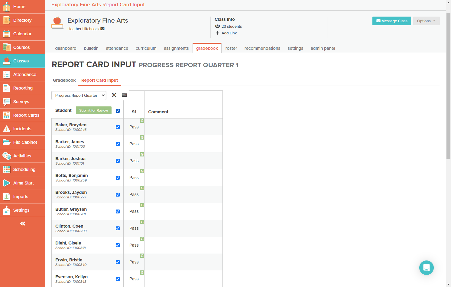Open the Options dropdown menu
451x287 pixels.
[x=426, y=21]
